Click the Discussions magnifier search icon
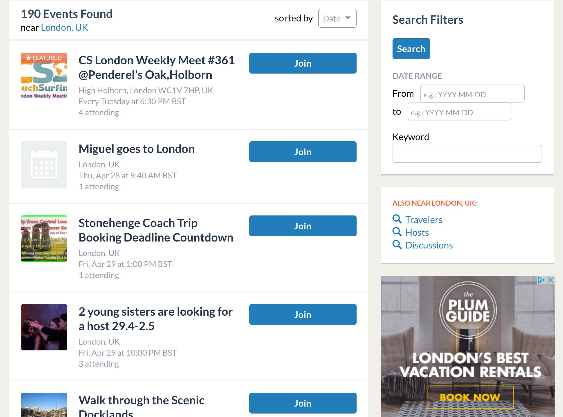Screen dimensions: 563x417 tap(397, 245)
